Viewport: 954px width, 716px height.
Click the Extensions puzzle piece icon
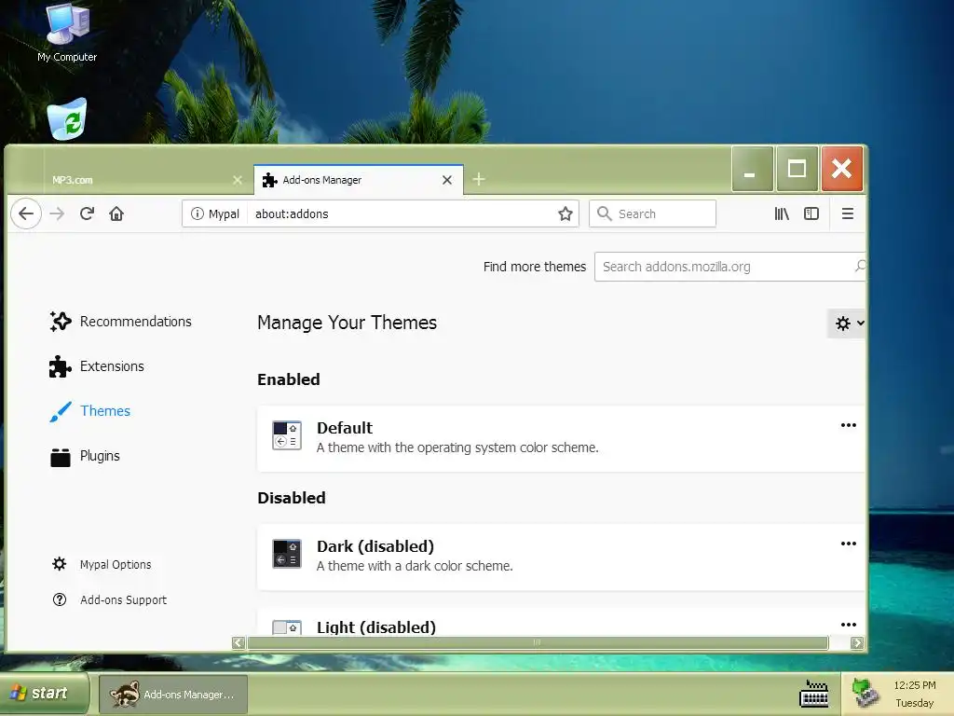(61, 366)
